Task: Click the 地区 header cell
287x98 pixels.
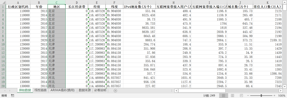Action: coord(57,7)
